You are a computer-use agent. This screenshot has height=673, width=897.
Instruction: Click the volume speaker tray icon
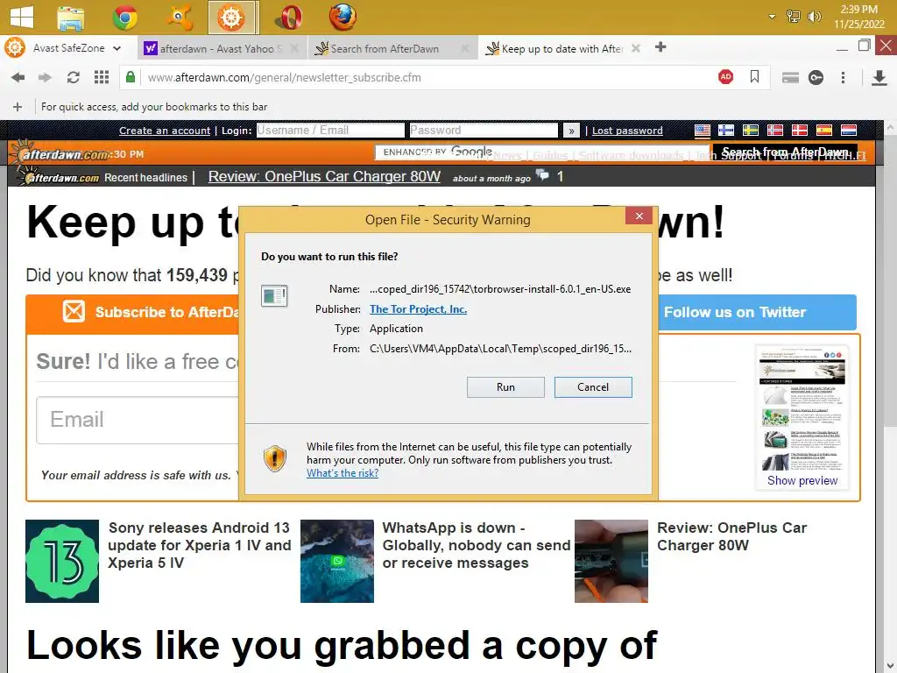814,17
